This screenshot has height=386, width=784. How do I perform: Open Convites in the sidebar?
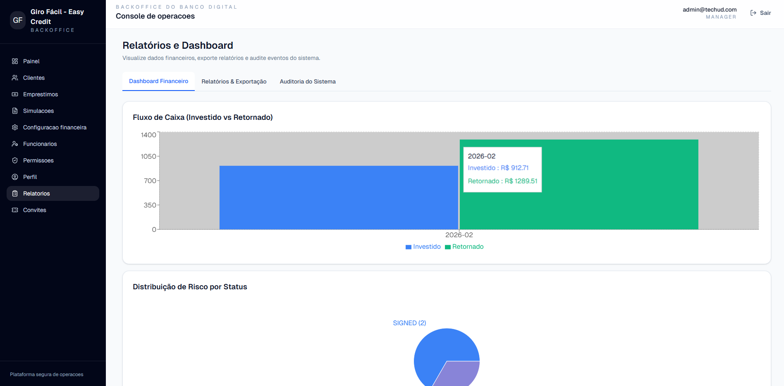(53, 210)
